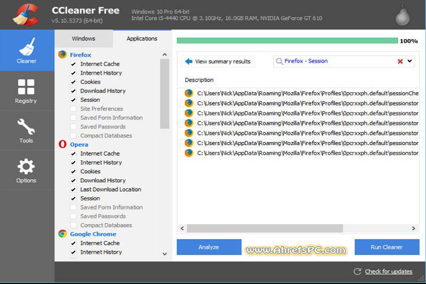Select the Google Chrome group heading
The image size is (426, 284).
pos(93,234)
